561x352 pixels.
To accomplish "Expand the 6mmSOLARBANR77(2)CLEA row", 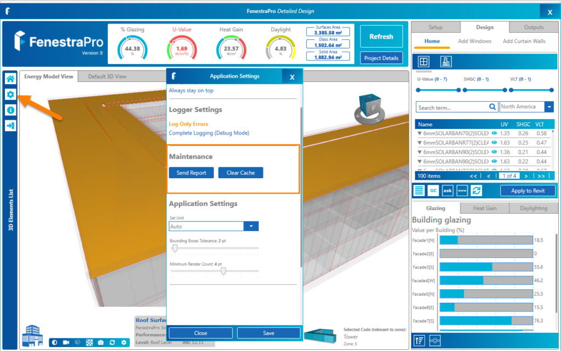I will (x=419, y=143).
